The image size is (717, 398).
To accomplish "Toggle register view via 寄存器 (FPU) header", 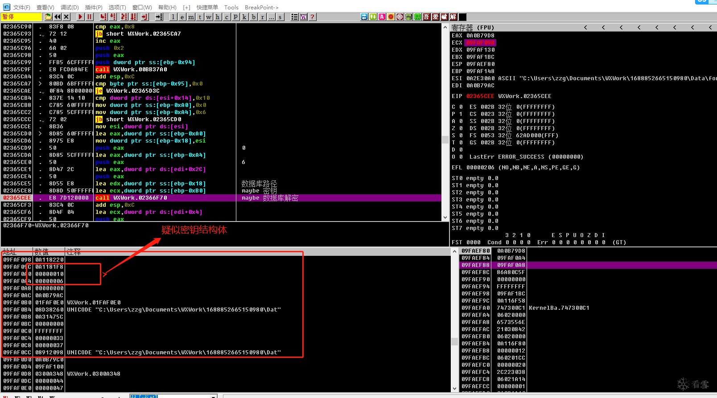I will coord(473,28).
